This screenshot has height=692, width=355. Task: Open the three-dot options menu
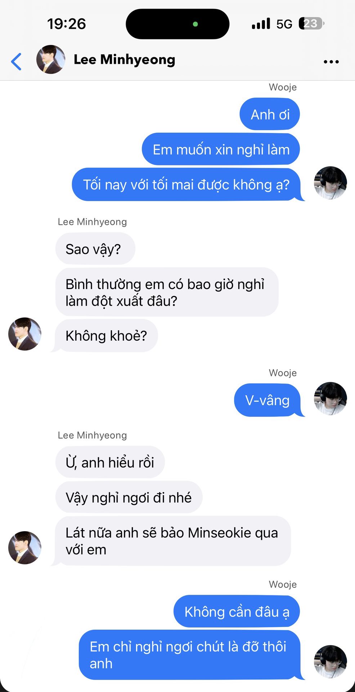[331, 62]
